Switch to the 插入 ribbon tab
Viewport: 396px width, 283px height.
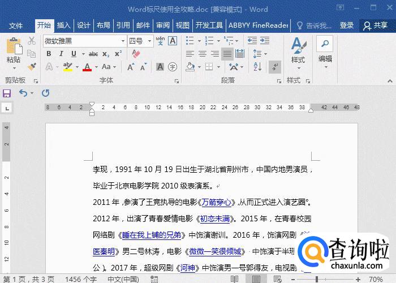click(x=64, y=25)
